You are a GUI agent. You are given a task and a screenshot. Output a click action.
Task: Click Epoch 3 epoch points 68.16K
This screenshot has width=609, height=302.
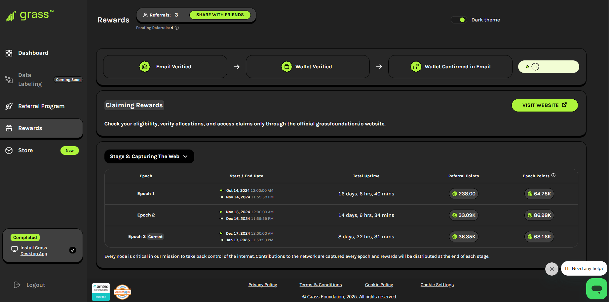pos(539,237)
